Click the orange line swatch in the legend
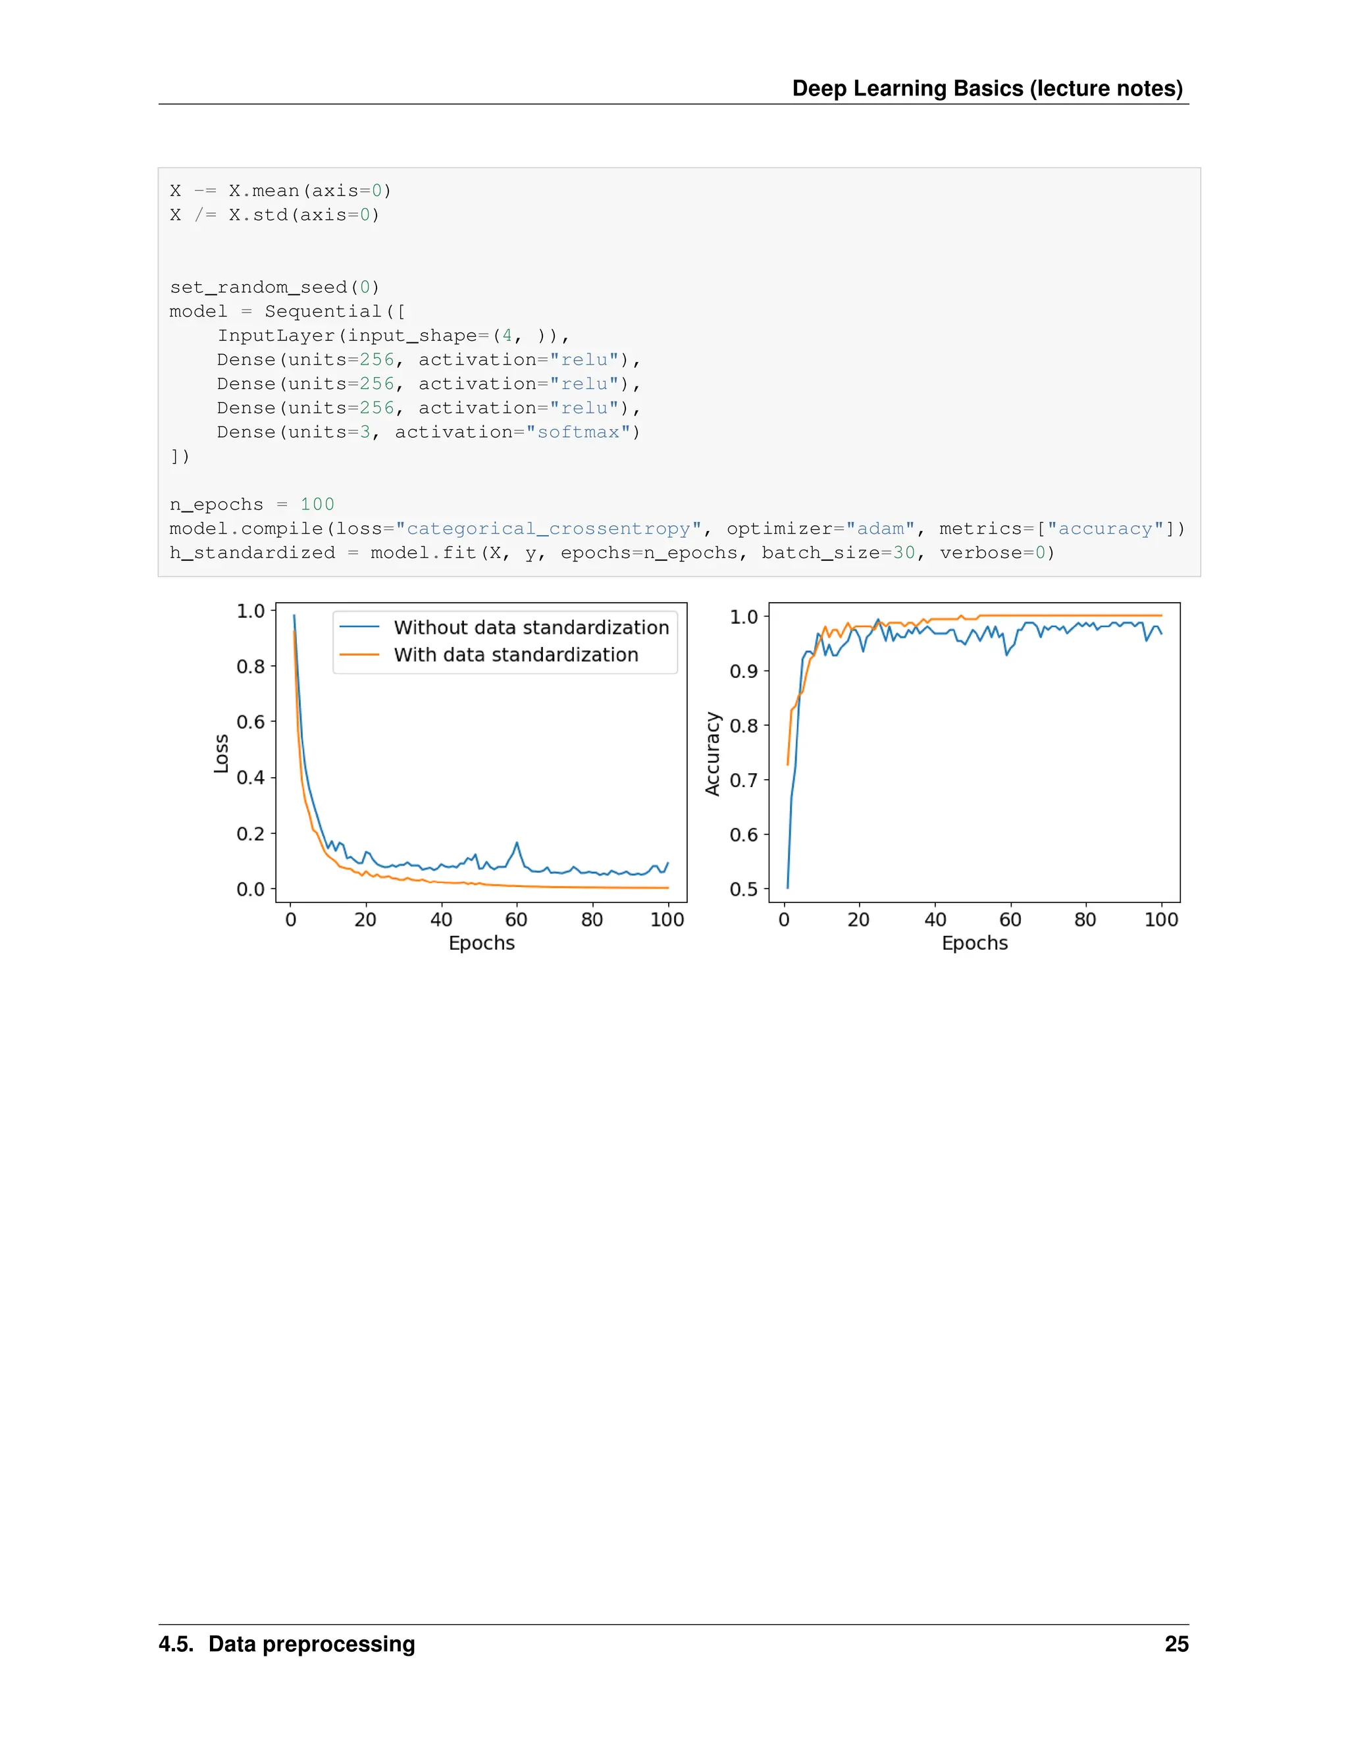 (359, 655)
